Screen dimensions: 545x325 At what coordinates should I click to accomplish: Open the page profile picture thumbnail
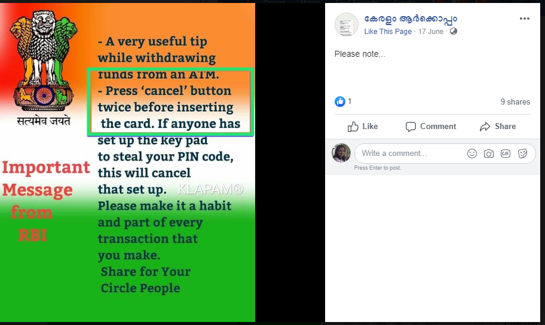(x=346, y=24)
